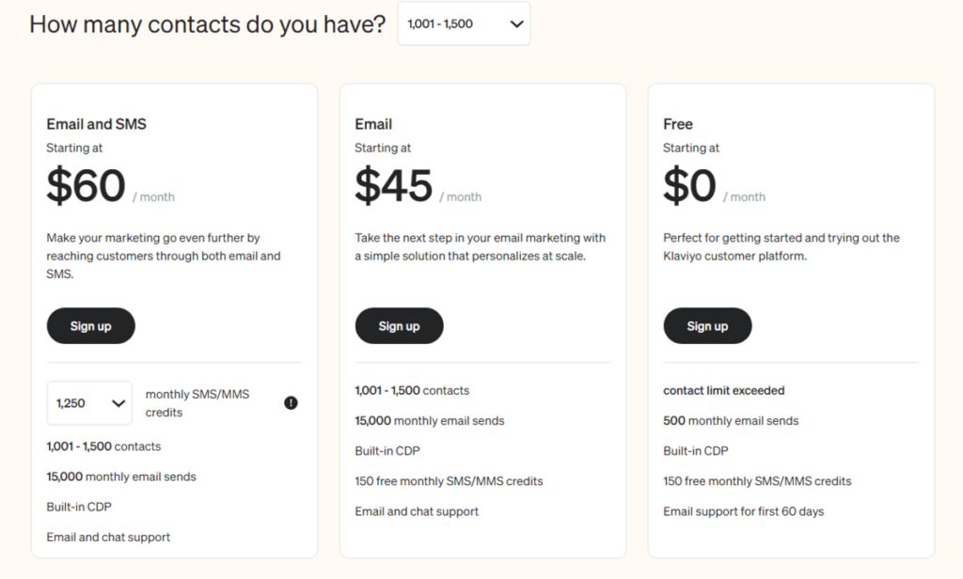
Task: Click the Free plan heading
Action: [x=678, y=124]
